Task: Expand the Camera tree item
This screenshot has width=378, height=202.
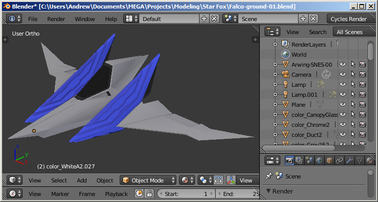Action: (x=275, y=75)
